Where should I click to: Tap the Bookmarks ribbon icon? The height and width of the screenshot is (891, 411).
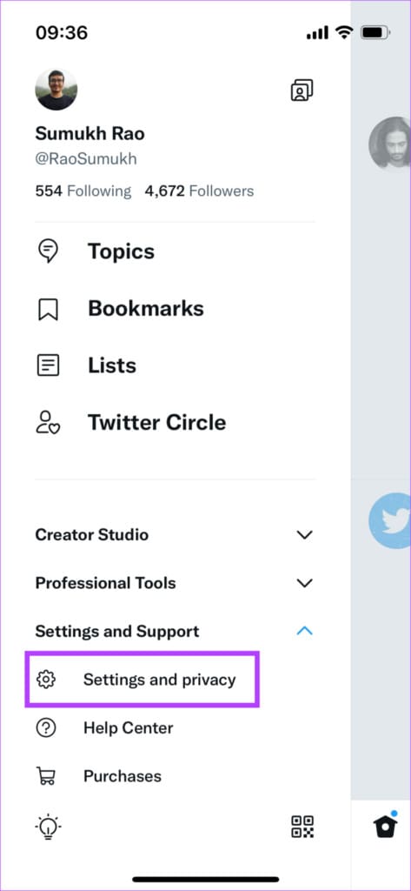48,309
